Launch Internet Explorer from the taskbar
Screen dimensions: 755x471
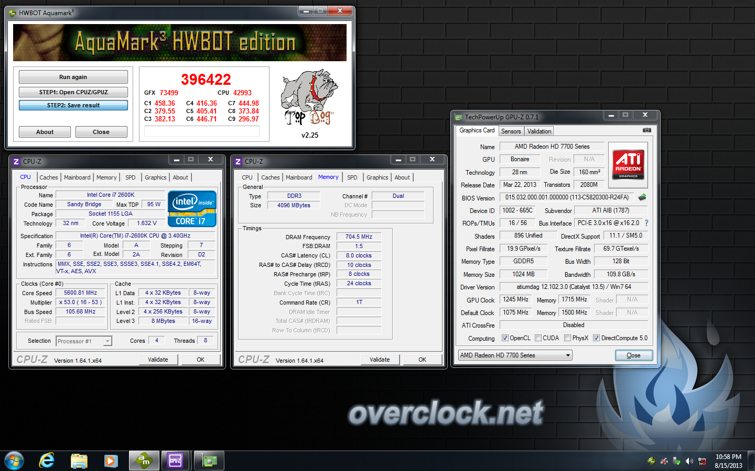coord(47,461)
